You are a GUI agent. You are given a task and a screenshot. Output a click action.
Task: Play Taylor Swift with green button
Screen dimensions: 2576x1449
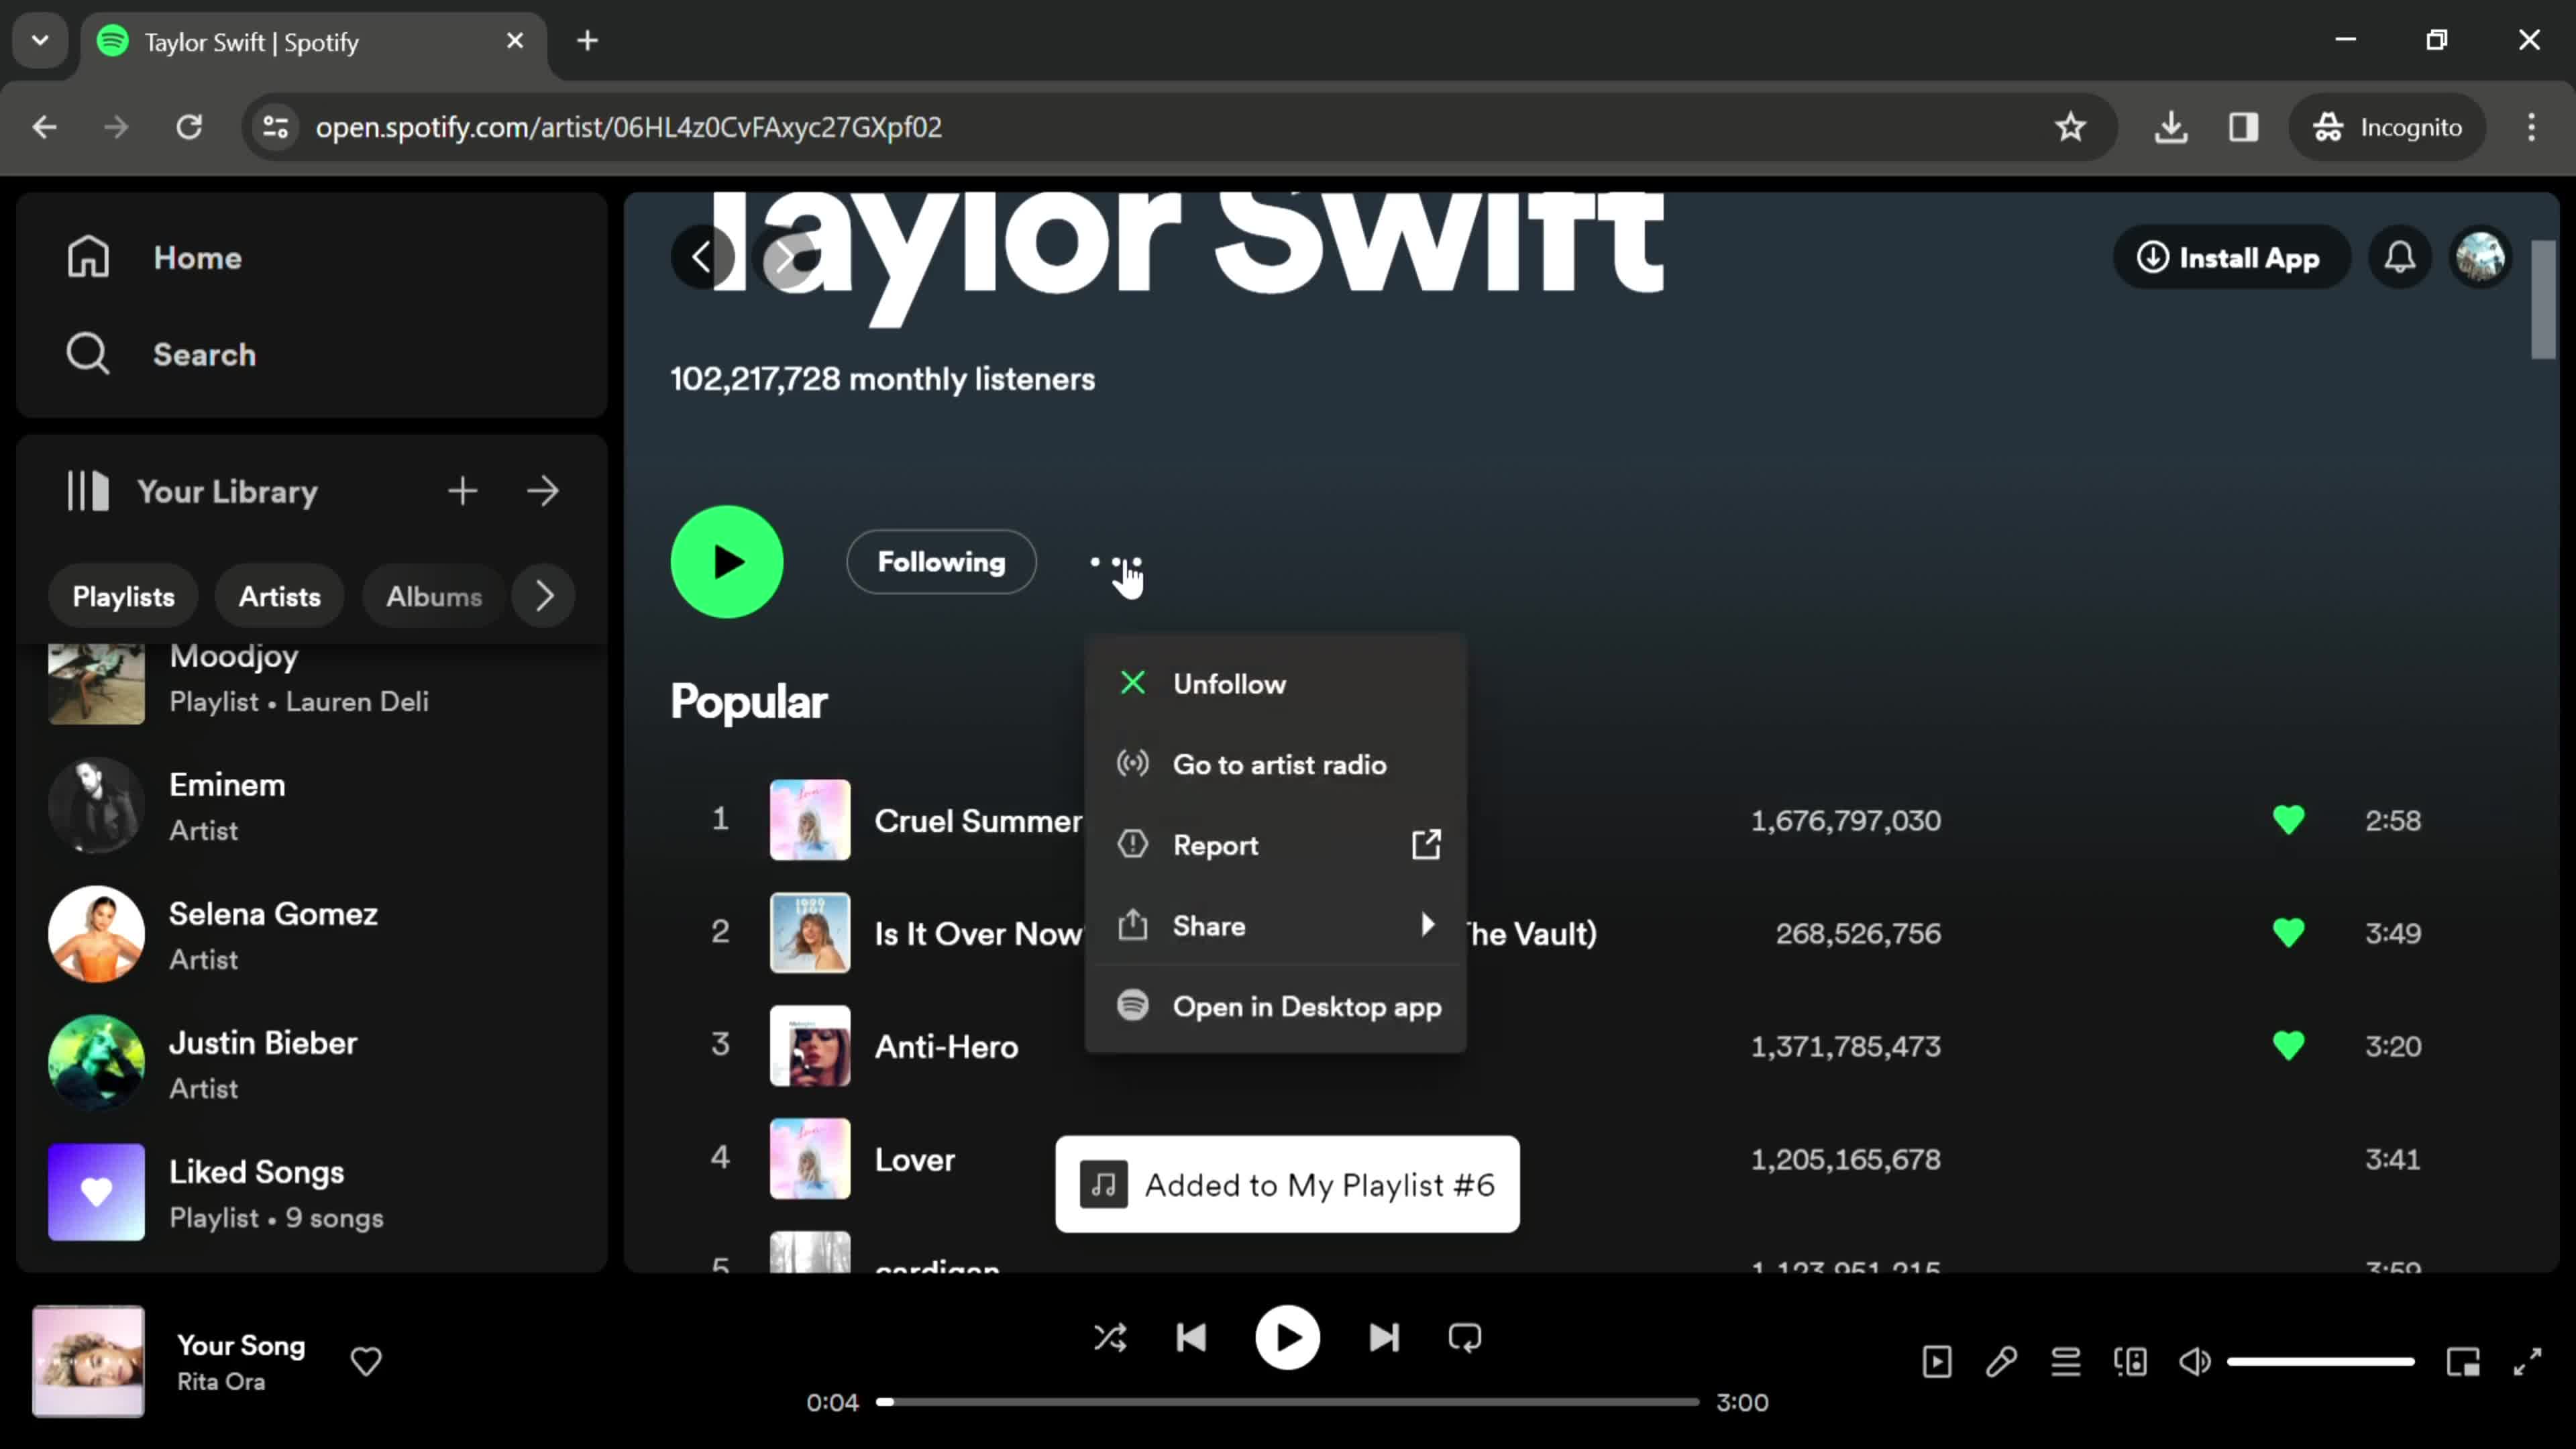(727, 562)
